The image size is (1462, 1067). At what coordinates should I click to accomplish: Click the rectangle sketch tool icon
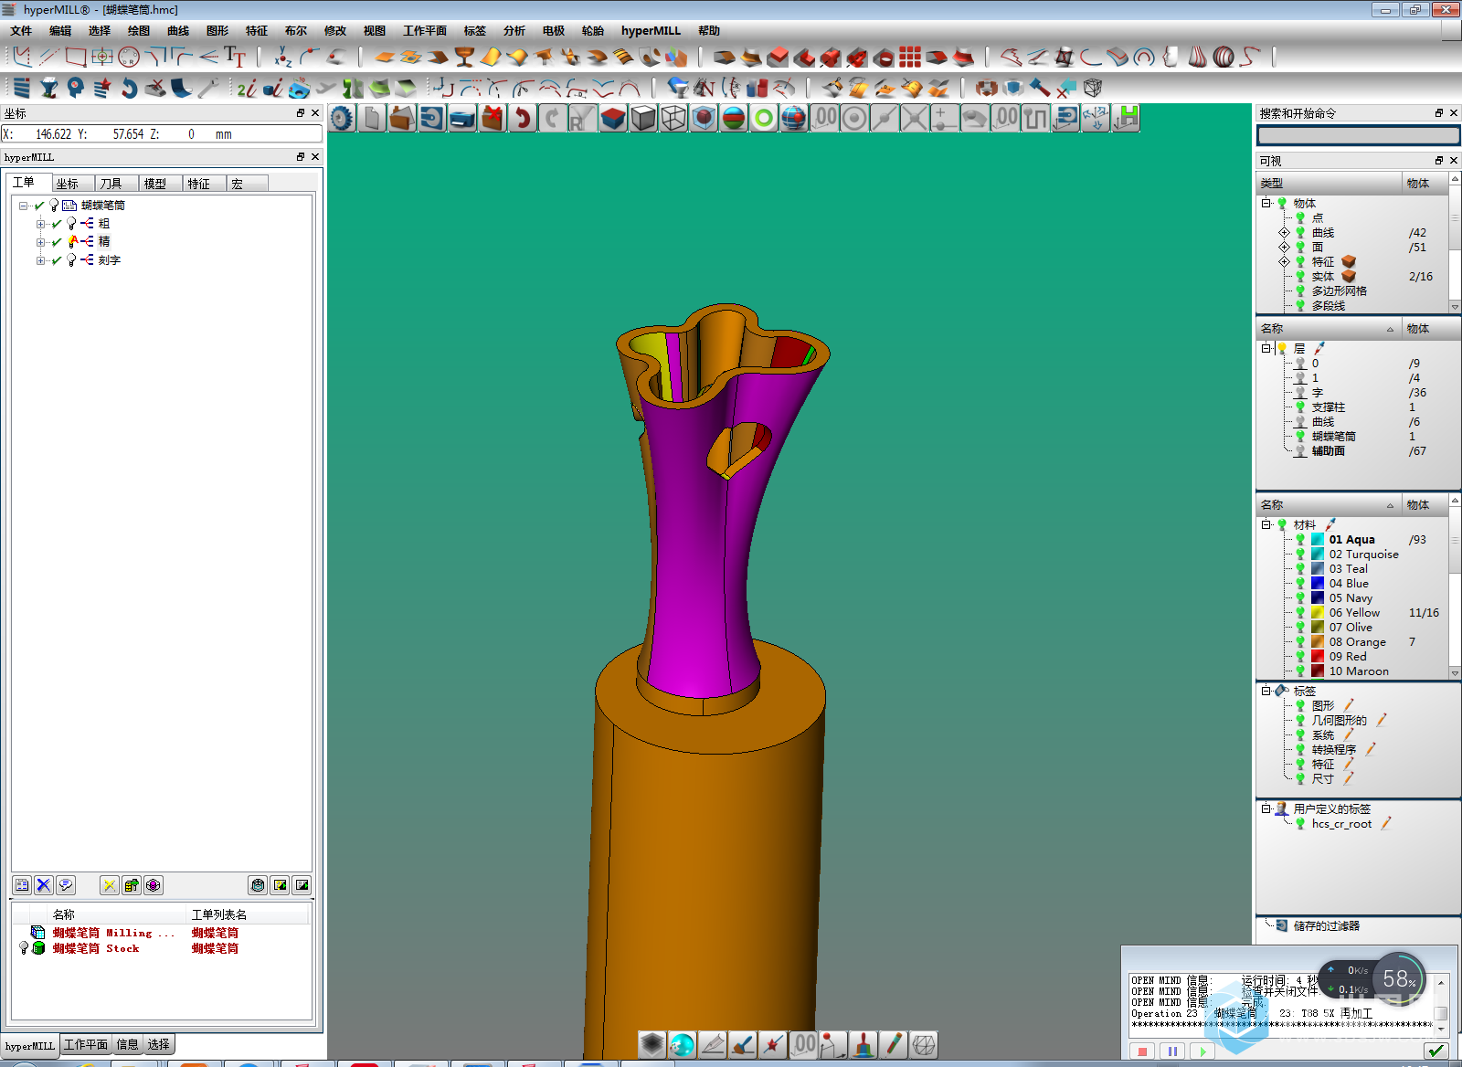76,57
